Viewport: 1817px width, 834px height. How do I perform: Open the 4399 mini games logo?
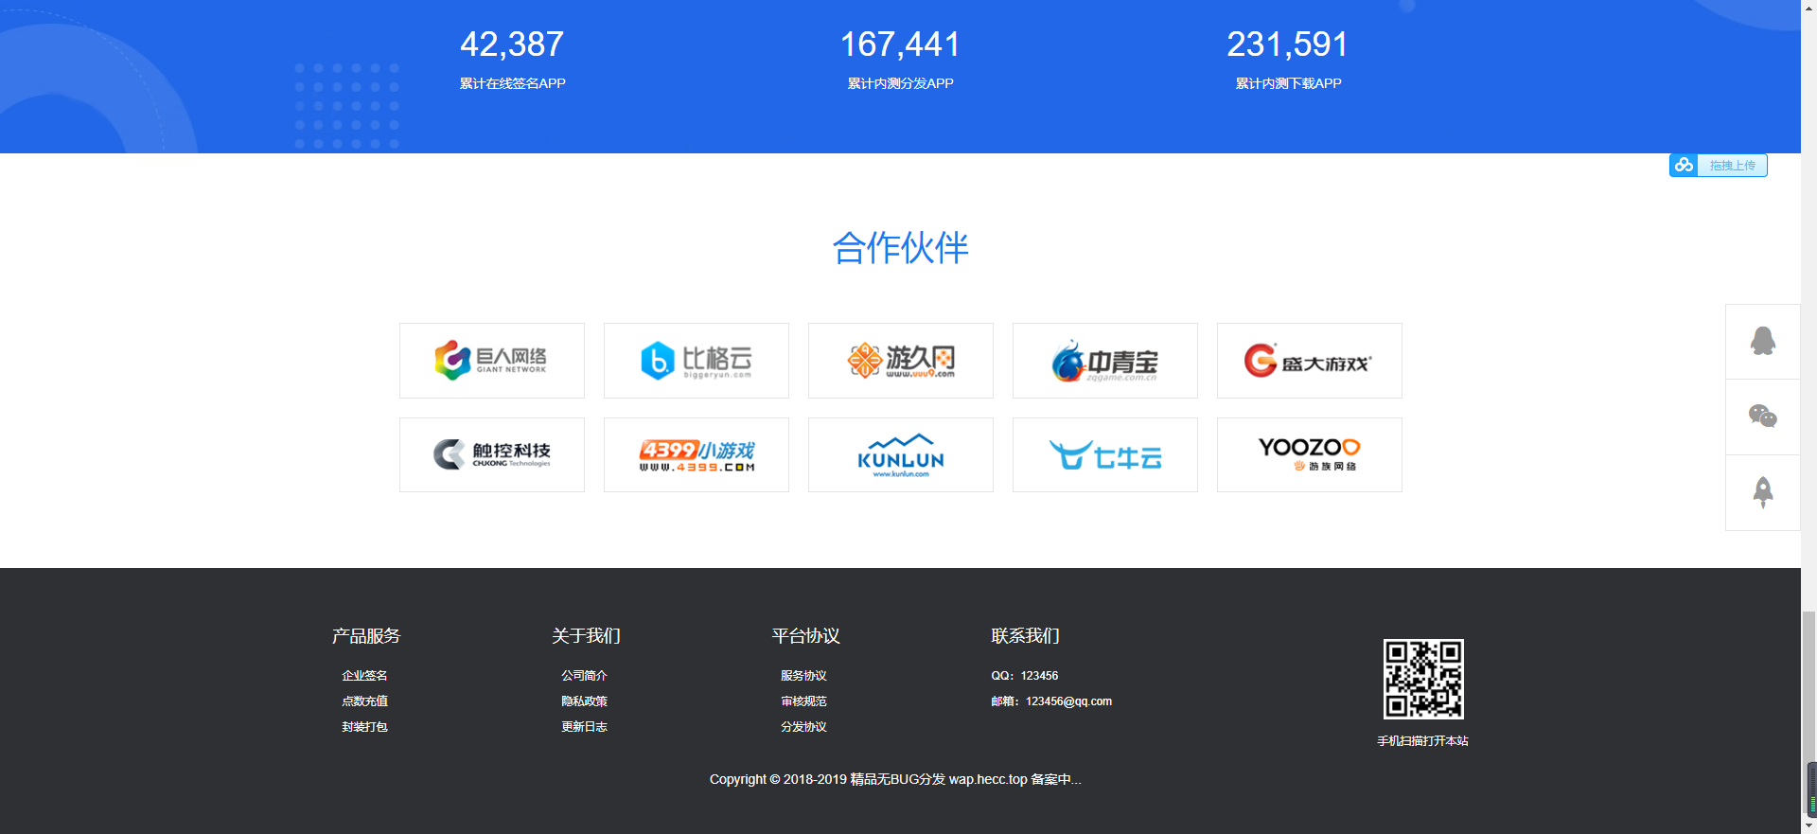[x=697, y=454]
